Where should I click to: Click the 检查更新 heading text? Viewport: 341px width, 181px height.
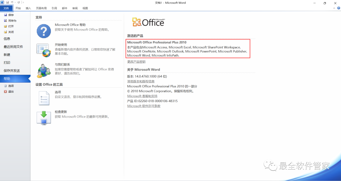(x=61, y=112)
